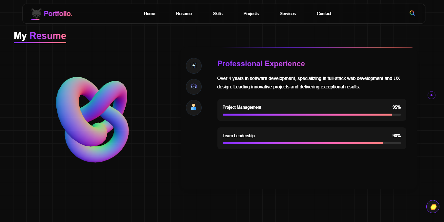444x222 pixels.
Task: Toggle the sun theme button
Action: pos(433,207)
